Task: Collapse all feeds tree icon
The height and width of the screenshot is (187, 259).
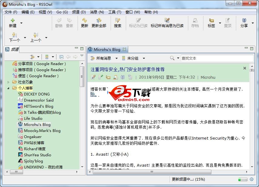Action: tap(61, 57)
